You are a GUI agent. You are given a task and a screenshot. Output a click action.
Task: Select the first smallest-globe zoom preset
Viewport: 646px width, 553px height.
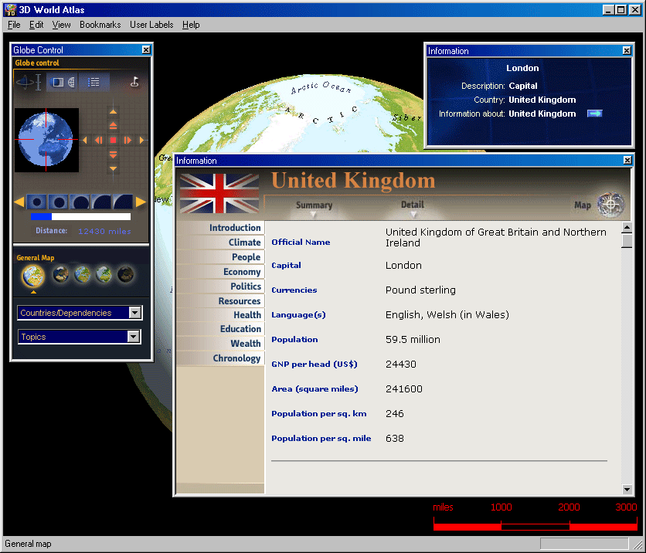point(36,202)
